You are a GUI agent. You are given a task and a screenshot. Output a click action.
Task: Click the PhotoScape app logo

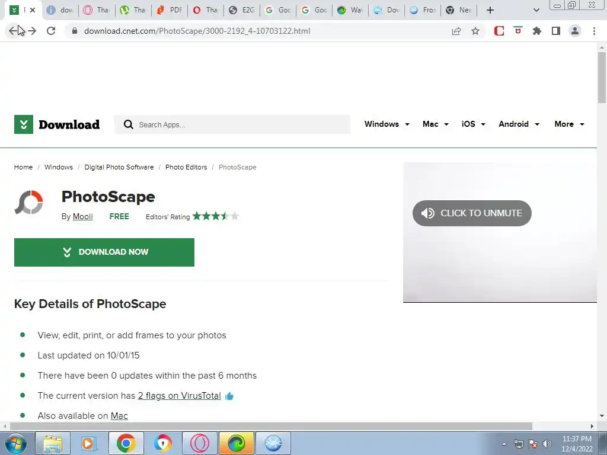[x=28, y=202]
